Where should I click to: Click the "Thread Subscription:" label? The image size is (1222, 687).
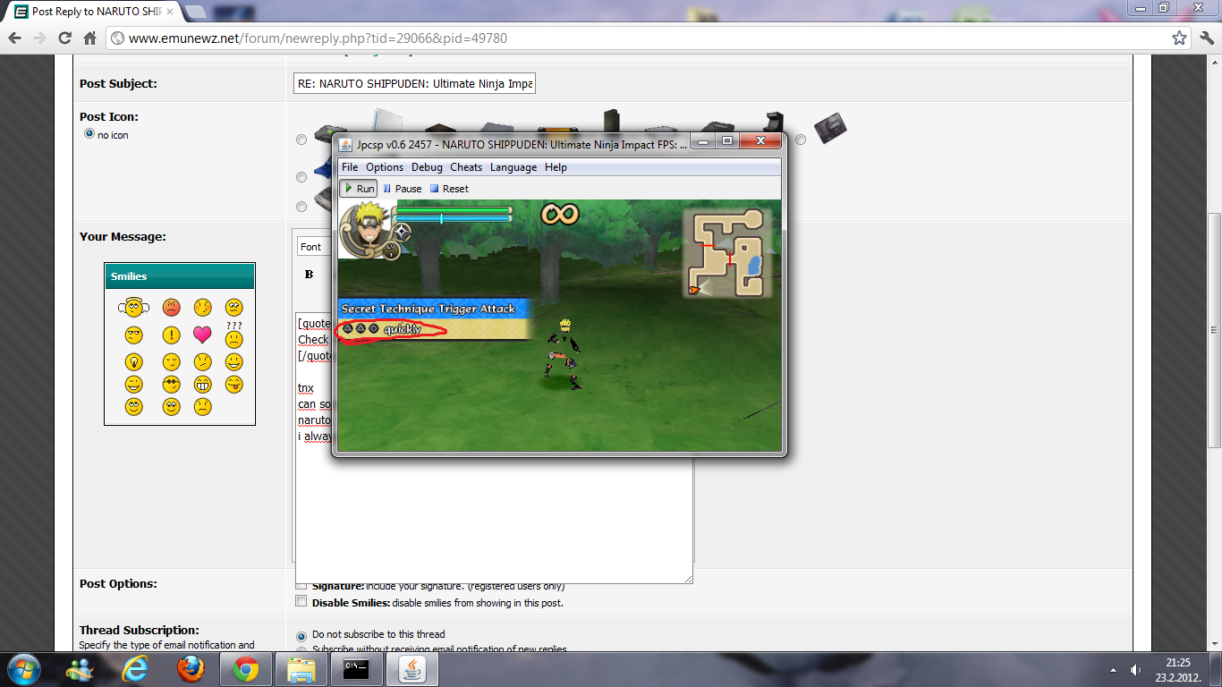pyautogui.click(x=139, y=630)
